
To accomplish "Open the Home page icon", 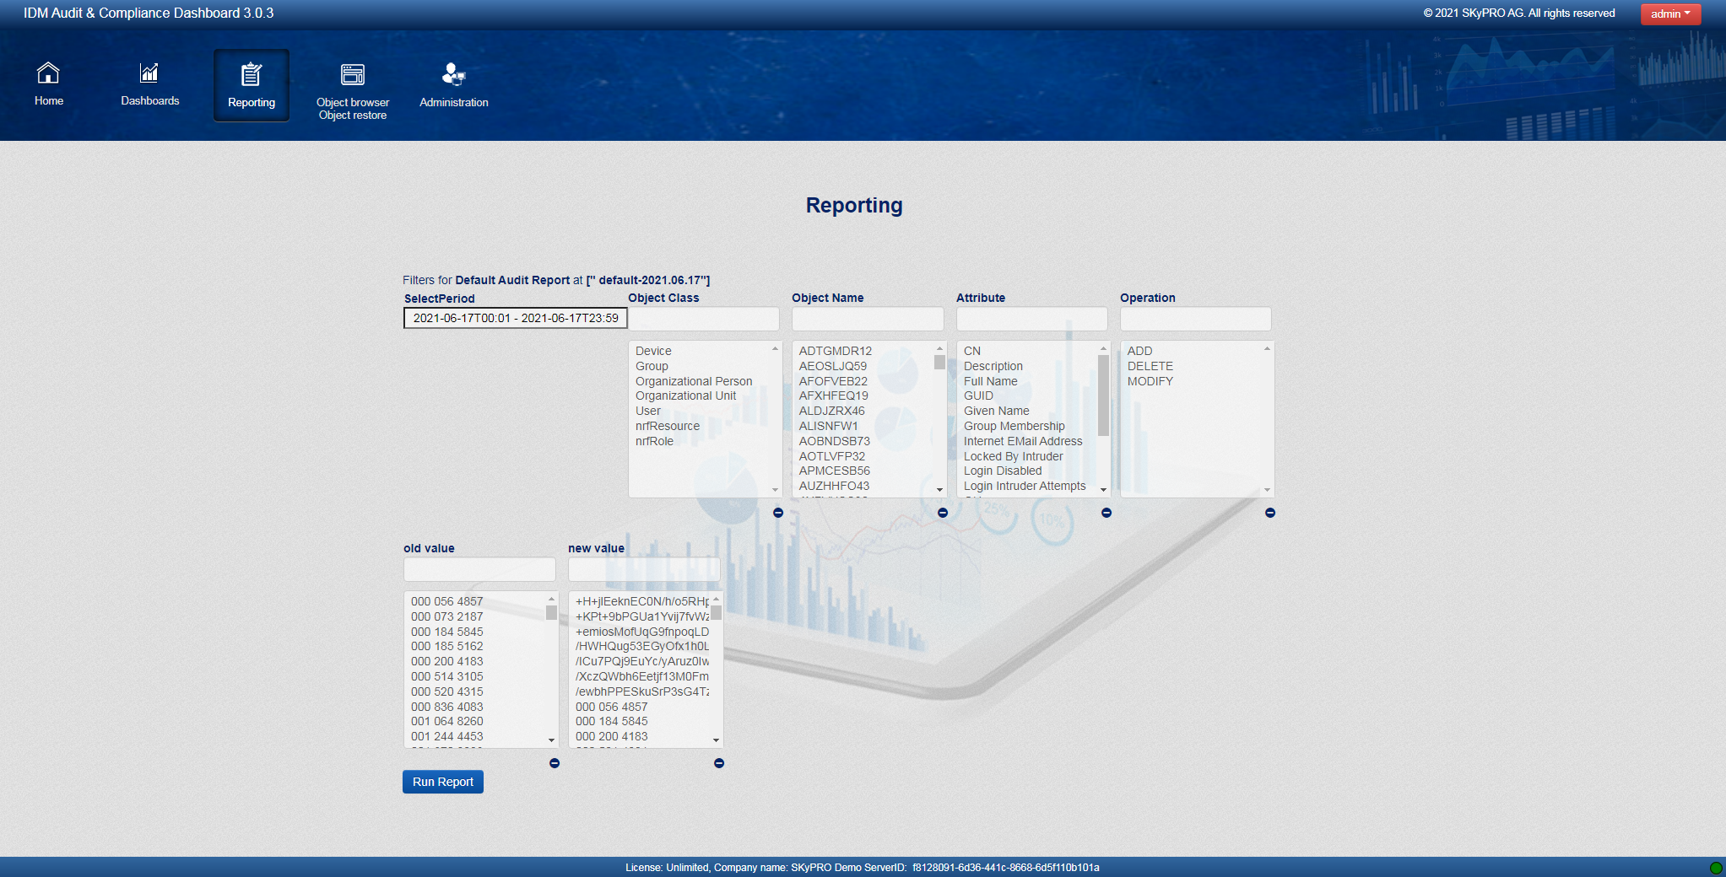I will point(48,74).
